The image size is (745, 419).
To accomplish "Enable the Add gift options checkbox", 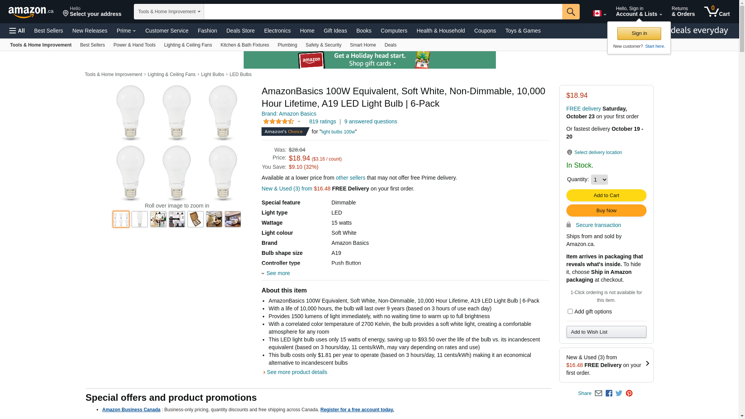I will click(570, 311).
